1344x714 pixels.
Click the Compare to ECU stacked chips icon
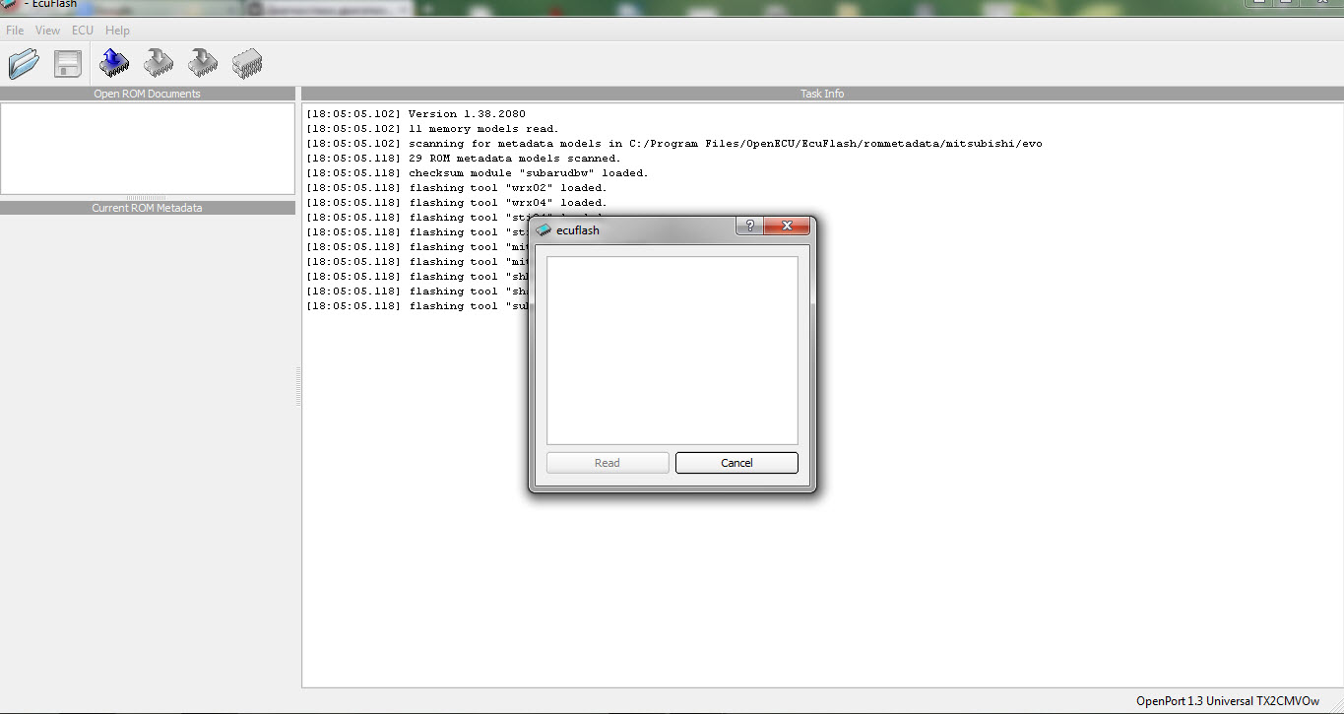[x=246, y=65]
